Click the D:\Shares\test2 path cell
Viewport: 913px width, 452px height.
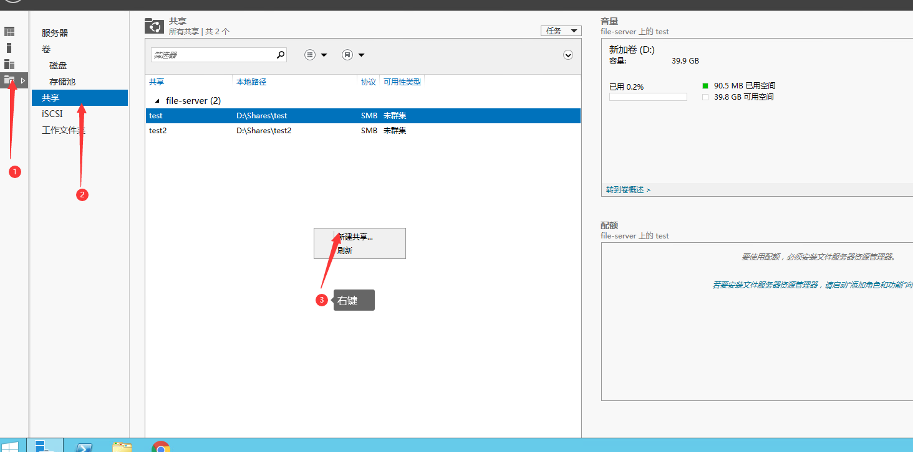tap(264, 131)
